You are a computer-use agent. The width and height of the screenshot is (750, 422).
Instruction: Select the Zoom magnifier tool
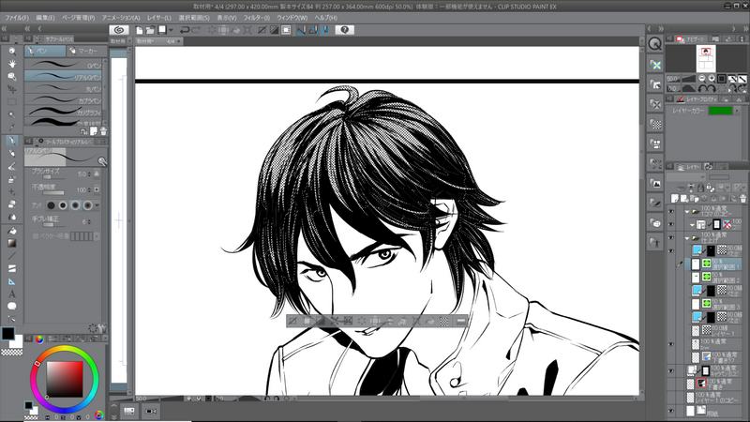pos(12,51)
